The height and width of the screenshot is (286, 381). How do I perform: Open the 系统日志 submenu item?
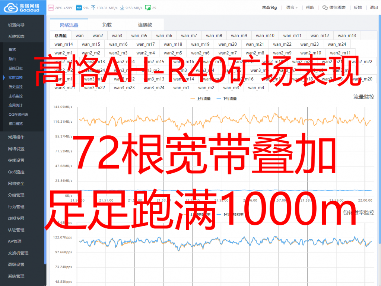click(x=16, y=68)
